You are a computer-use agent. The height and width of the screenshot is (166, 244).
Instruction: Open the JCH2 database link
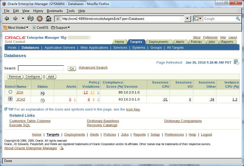21,99
